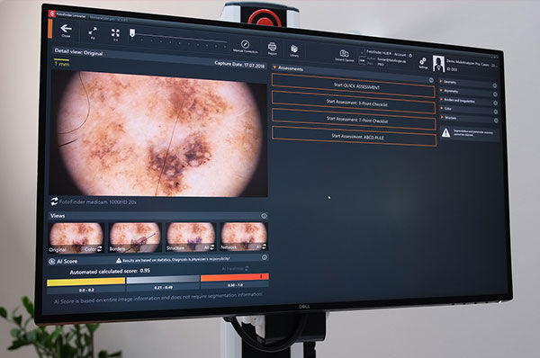540x358 pixels.
Task: Toggle the AI heatmap switch icon
Action: 247,268
